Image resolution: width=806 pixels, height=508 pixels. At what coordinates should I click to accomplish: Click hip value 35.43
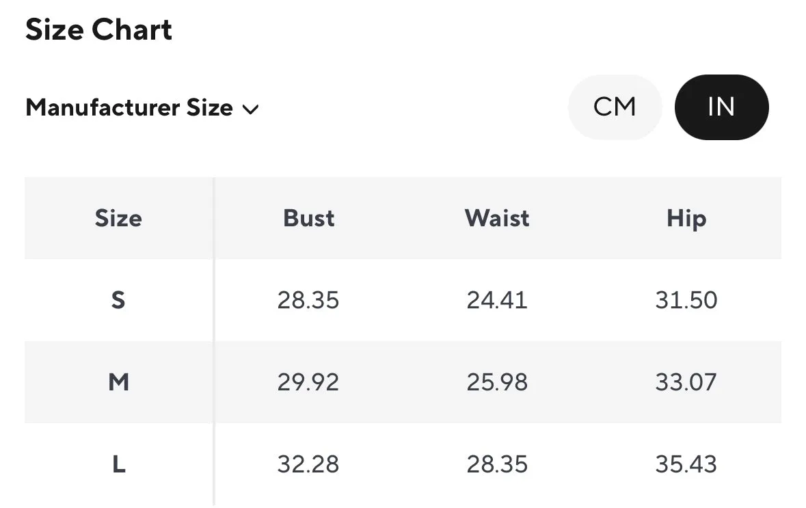point(686,465)
